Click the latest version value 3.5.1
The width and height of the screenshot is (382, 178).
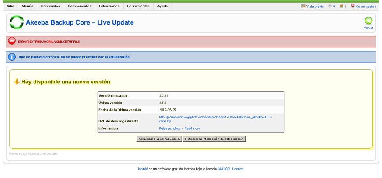[x=163, y=103]
